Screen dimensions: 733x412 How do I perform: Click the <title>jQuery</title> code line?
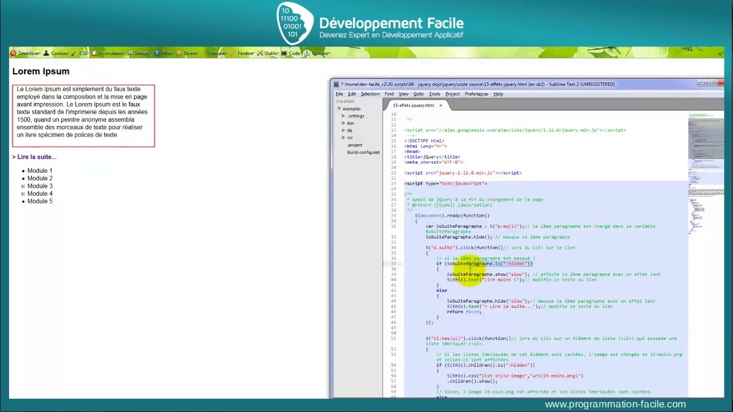432,157
